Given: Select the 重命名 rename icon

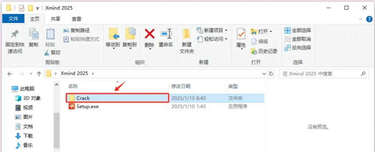Looking at the screenshot, I should (x=166, y=34).
